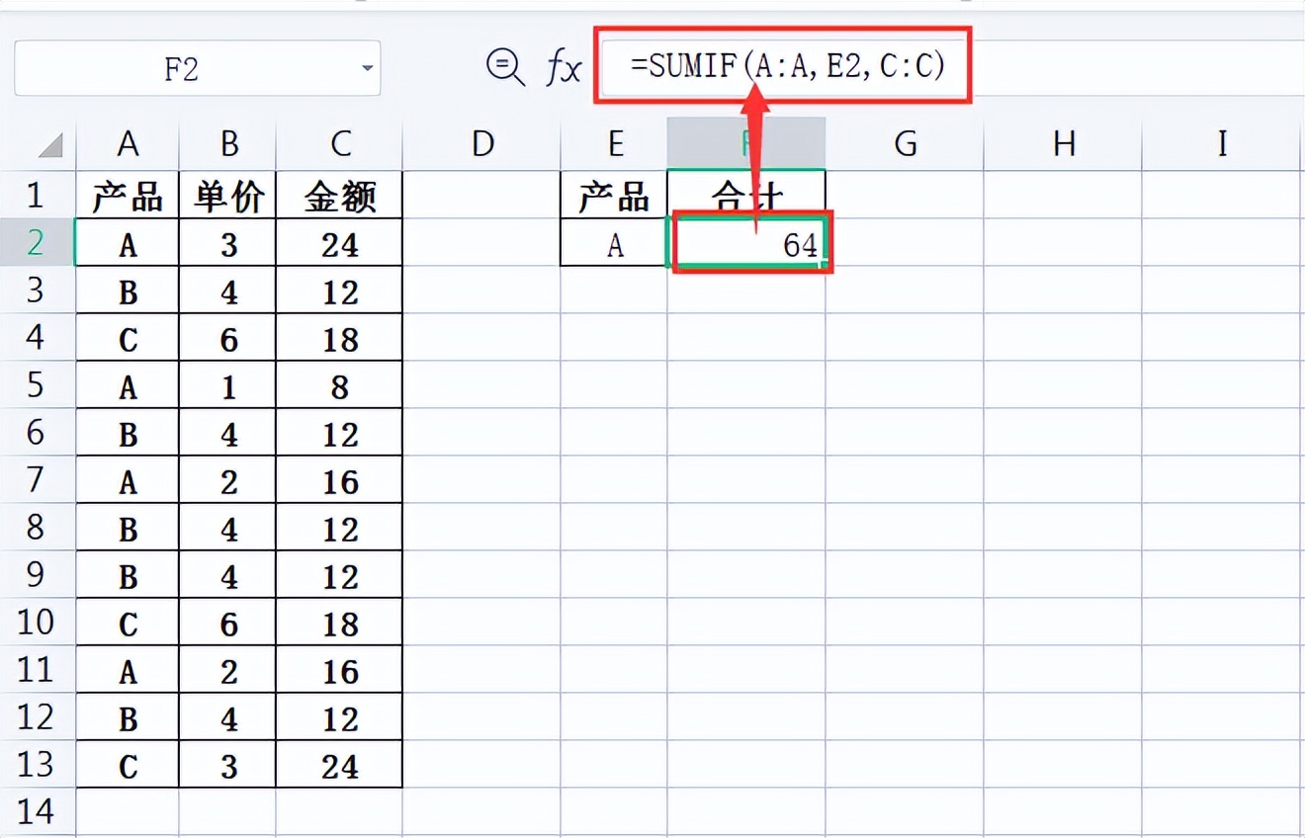Select column A header

pyautogui.click(x=128, y=144)
